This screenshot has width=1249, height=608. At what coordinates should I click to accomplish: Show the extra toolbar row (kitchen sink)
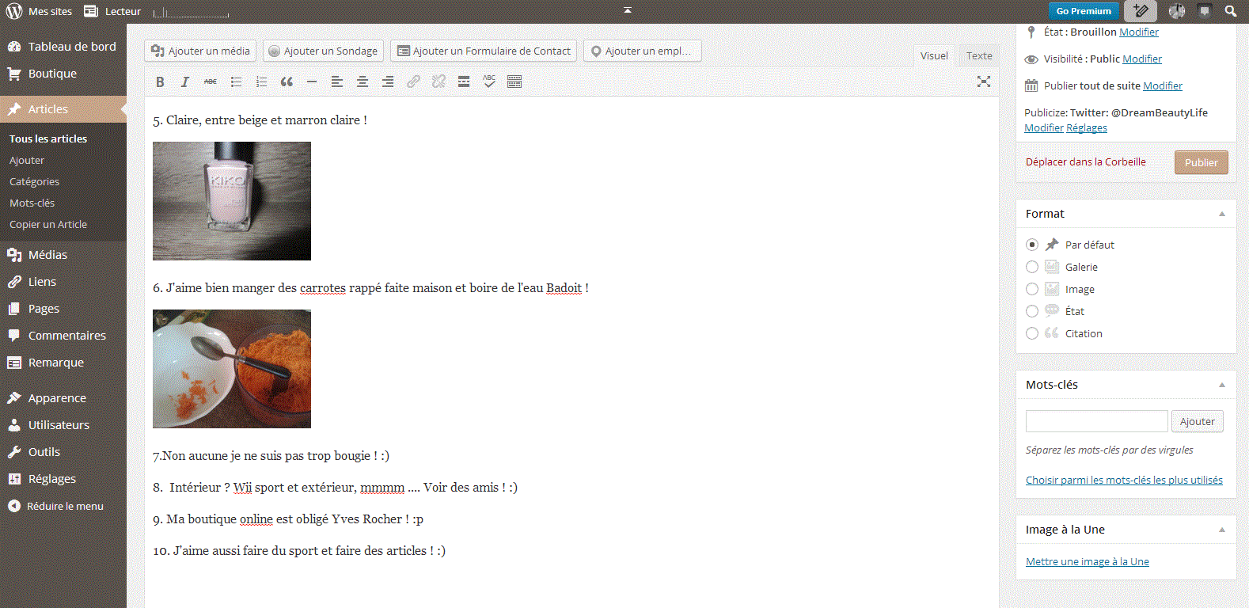[x=514, y=82]
